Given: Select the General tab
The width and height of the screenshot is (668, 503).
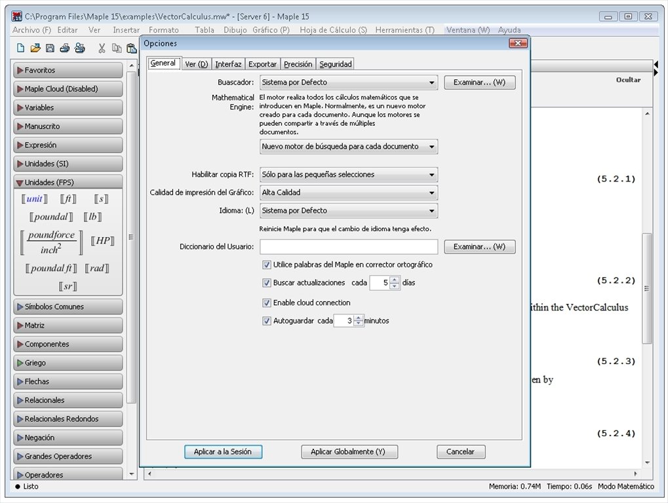Looking at the screenshot, I should [x=163, y=63].
